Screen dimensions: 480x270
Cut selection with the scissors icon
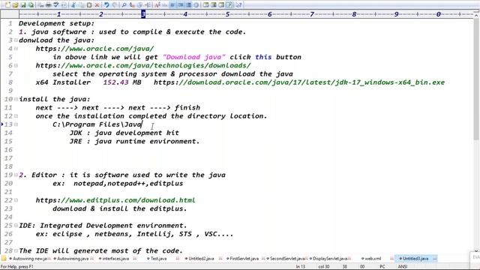tap(73, 5)
